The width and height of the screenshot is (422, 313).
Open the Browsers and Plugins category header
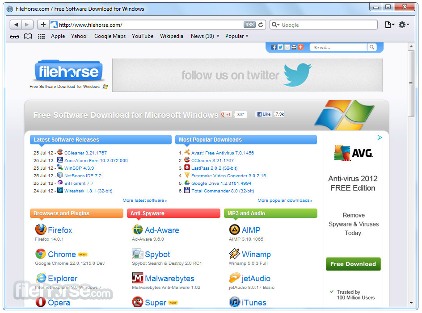[x=76, y=213]
